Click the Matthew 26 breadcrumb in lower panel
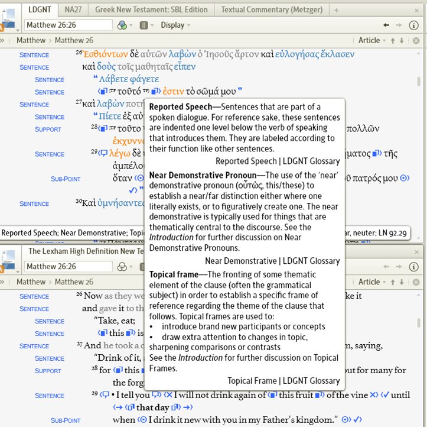 tap(74, 282)
